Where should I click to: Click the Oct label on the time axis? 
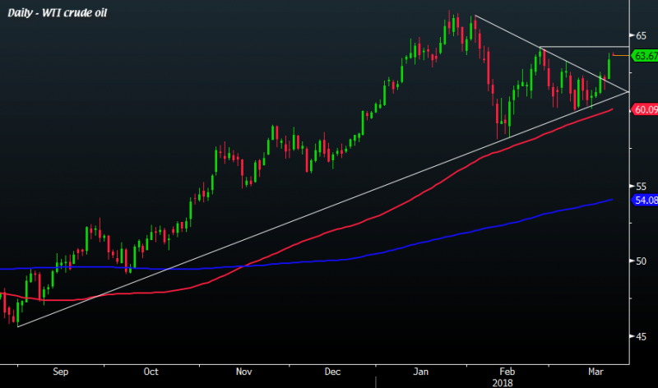(151, 372)
